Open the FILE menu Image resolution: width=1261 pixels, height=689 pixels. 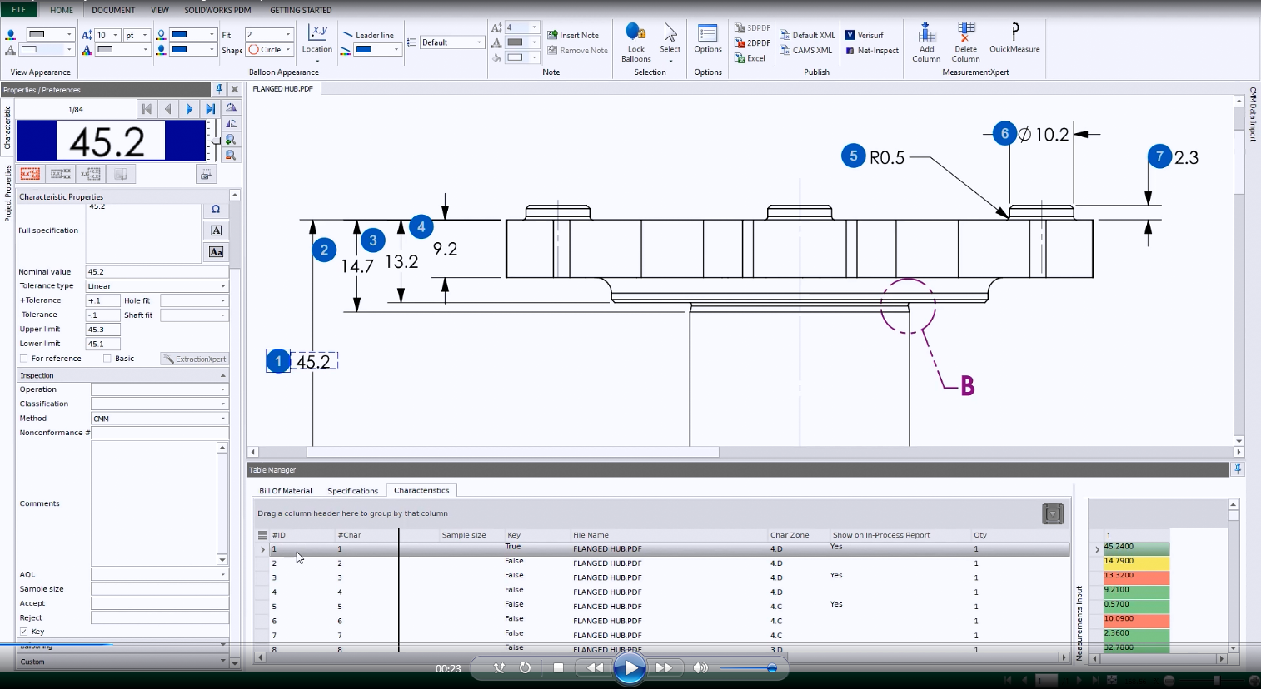pyautogui.click(x=18, y=10)
